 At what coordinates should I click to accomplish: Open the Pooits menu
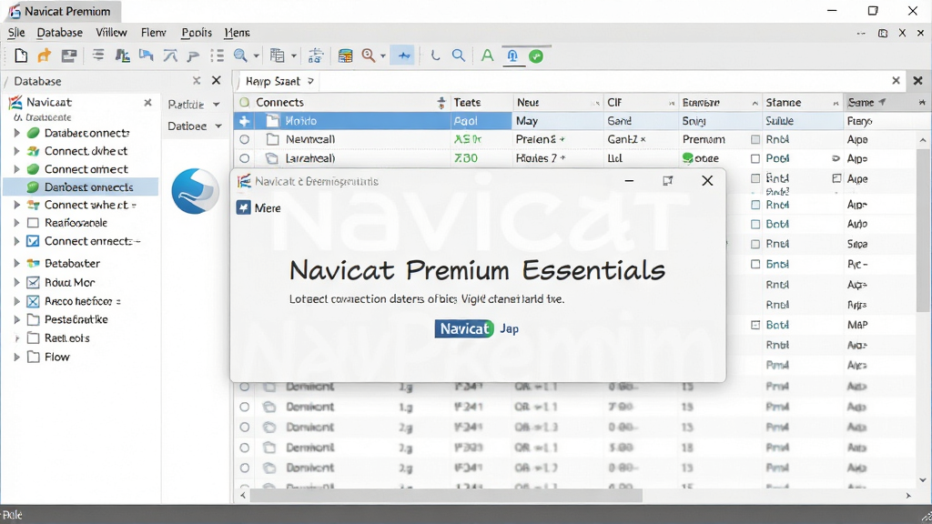pyautogui.click(x=197, y=33)
